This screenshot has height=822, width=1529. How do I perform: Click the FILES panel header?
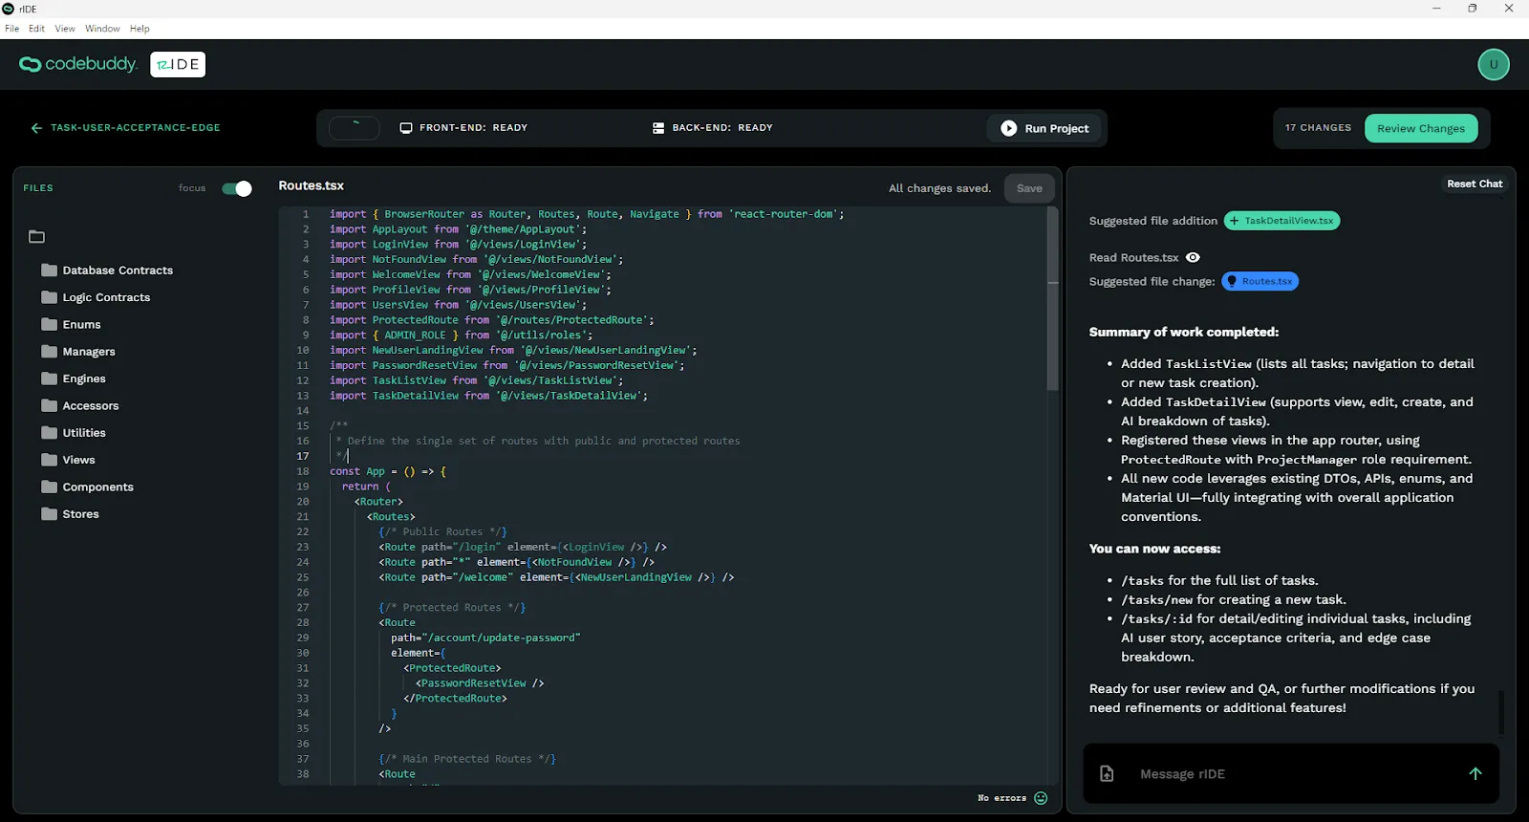click(x=38, y=188)
